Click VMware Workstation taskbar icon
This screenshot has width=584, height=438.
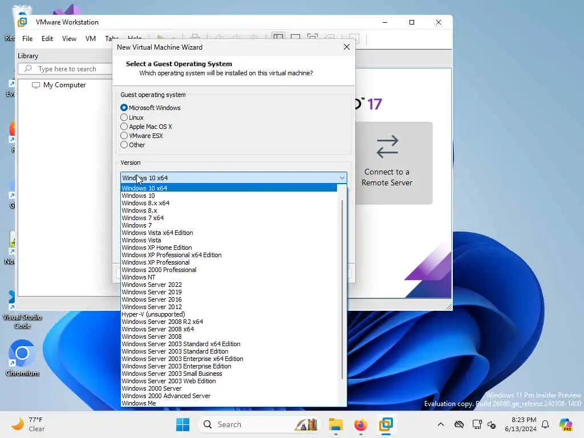(x=386, y=424)
